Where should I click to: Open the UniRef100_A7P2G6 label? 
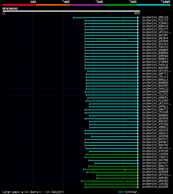coord(155,124)
